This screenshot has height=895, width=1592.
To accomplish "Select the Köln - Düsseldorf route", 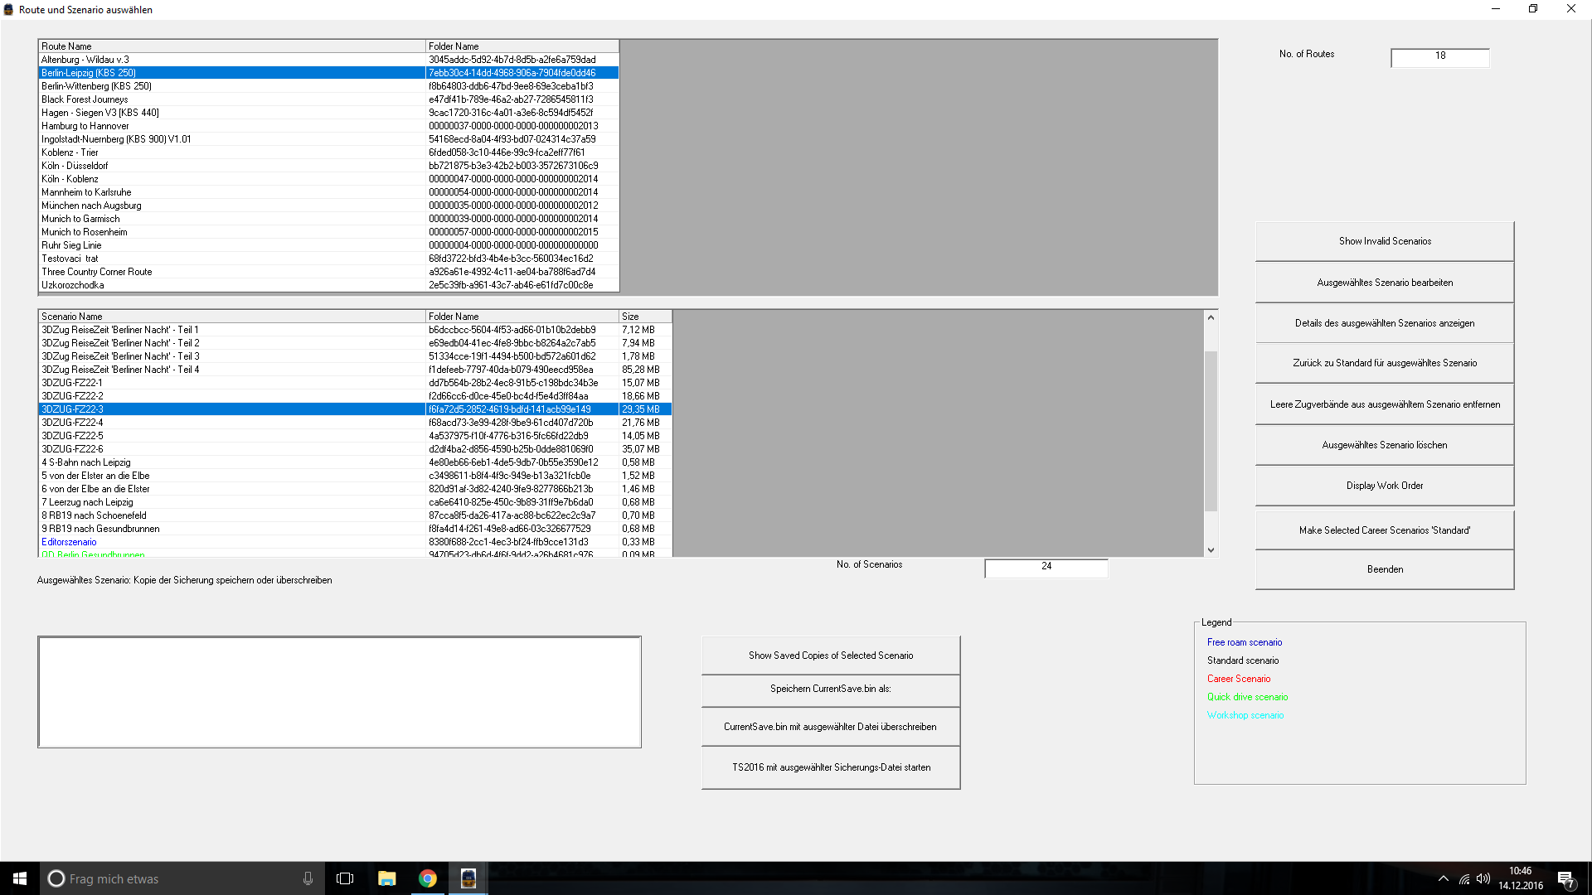I will tap(75, 166).
